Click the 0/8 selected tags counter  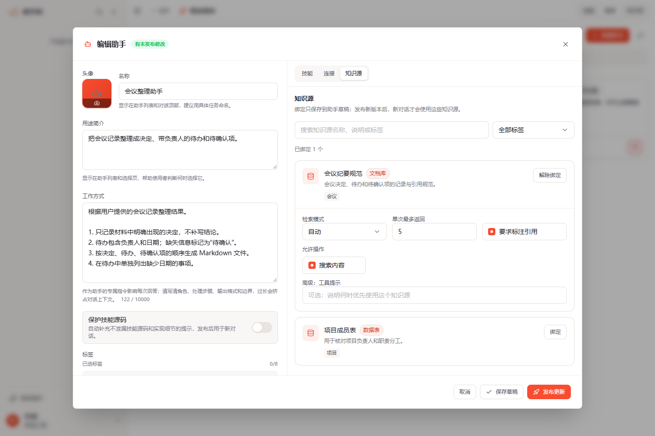pos(273,364)
